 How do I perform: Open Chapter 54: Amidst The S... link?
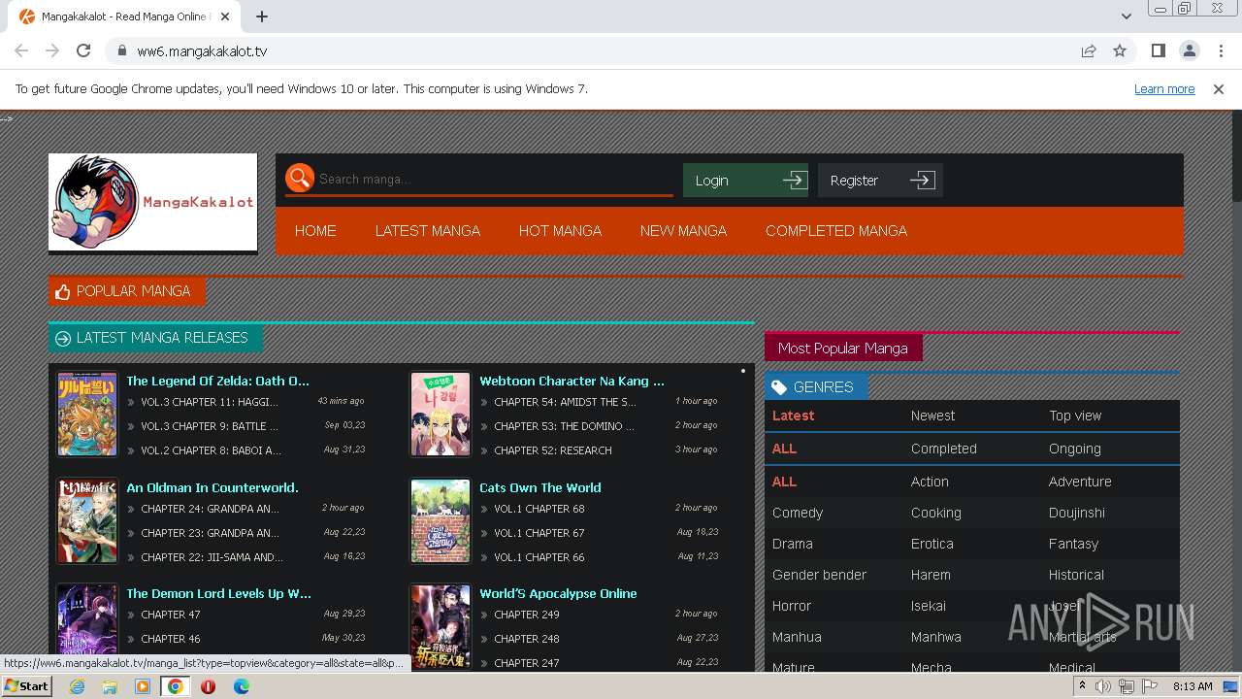click(565, 401)
